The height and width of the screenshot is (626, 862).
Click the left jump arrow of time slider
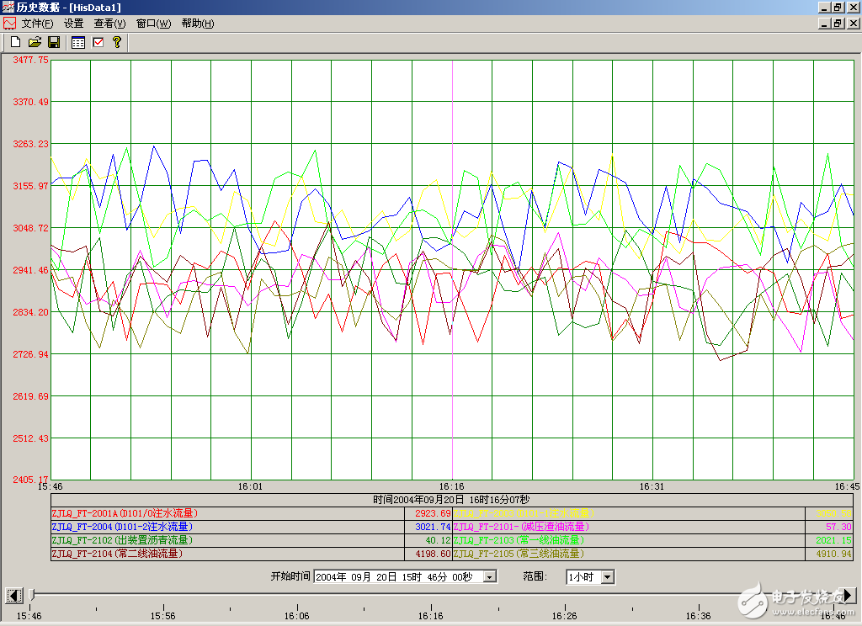tap(13, 596)
